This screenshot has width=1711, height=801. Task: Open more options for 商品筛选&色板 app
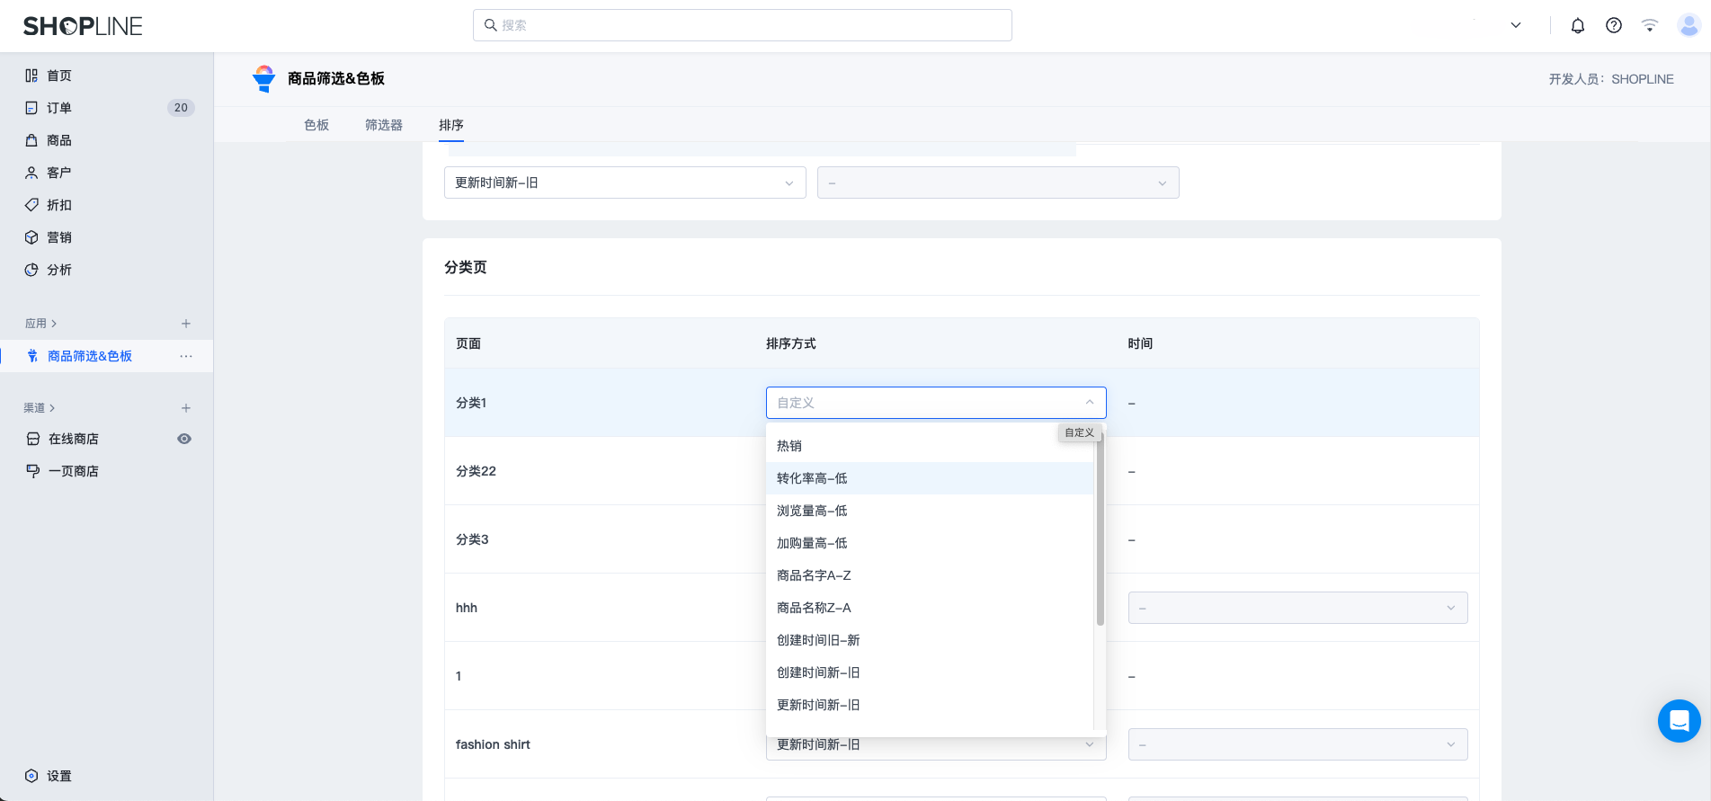[x=186, y=356]
